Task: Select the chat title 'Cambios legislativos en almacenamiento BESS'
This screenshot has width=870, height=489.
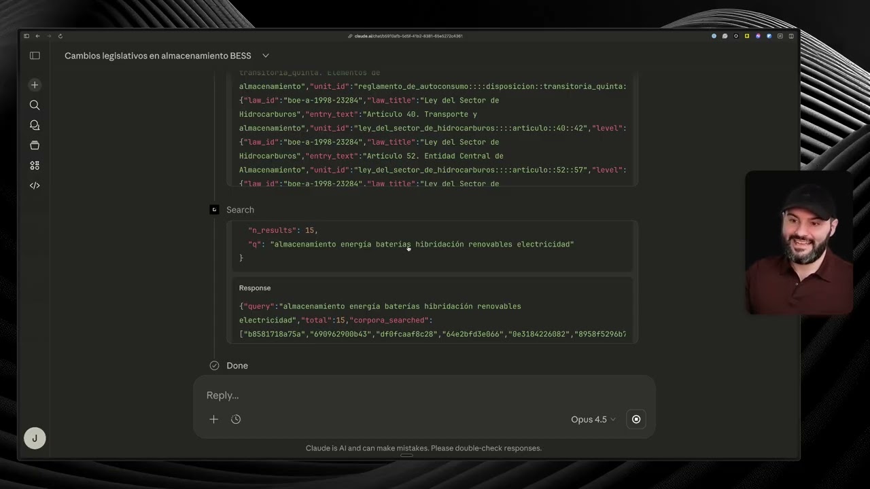Action: click(x=158, y=56)
